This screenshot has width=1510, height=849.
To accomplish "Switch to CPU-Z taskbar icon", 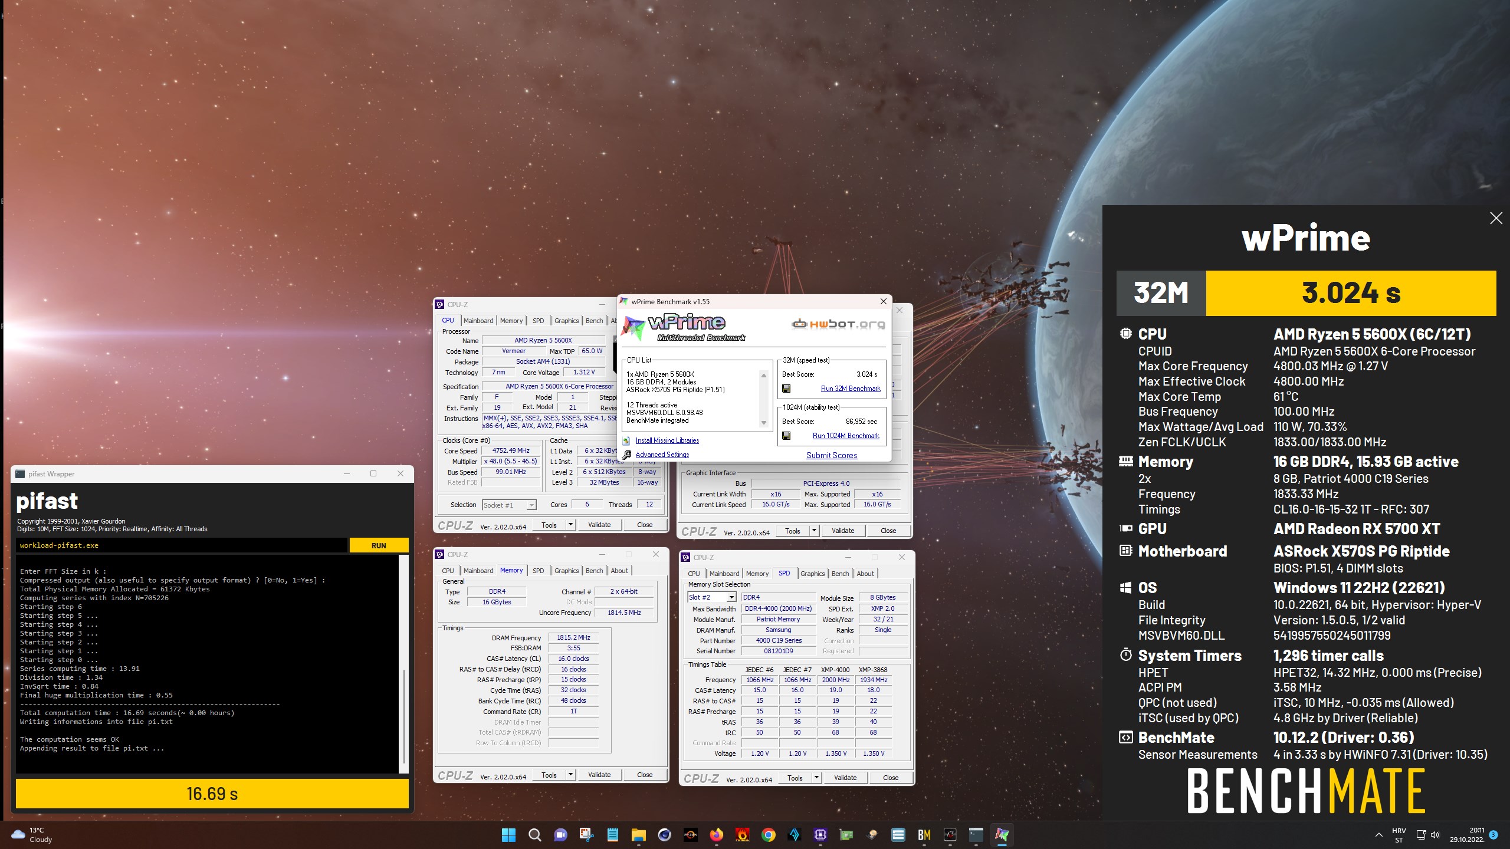I will click(820, 834).
